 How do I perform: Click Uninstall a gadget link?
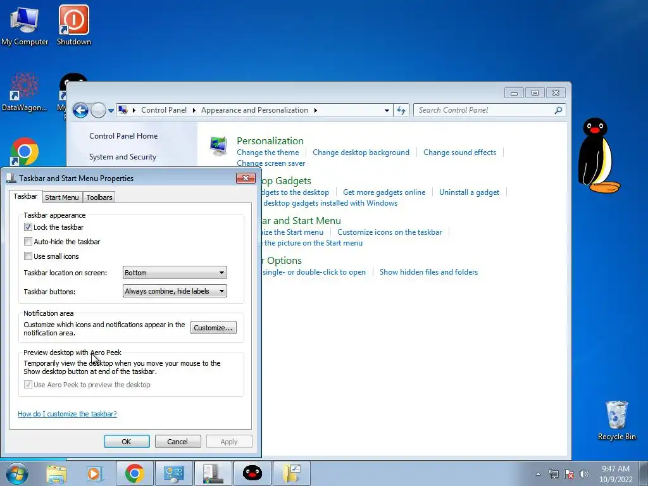pyautogui.click(x=469, y=192)
